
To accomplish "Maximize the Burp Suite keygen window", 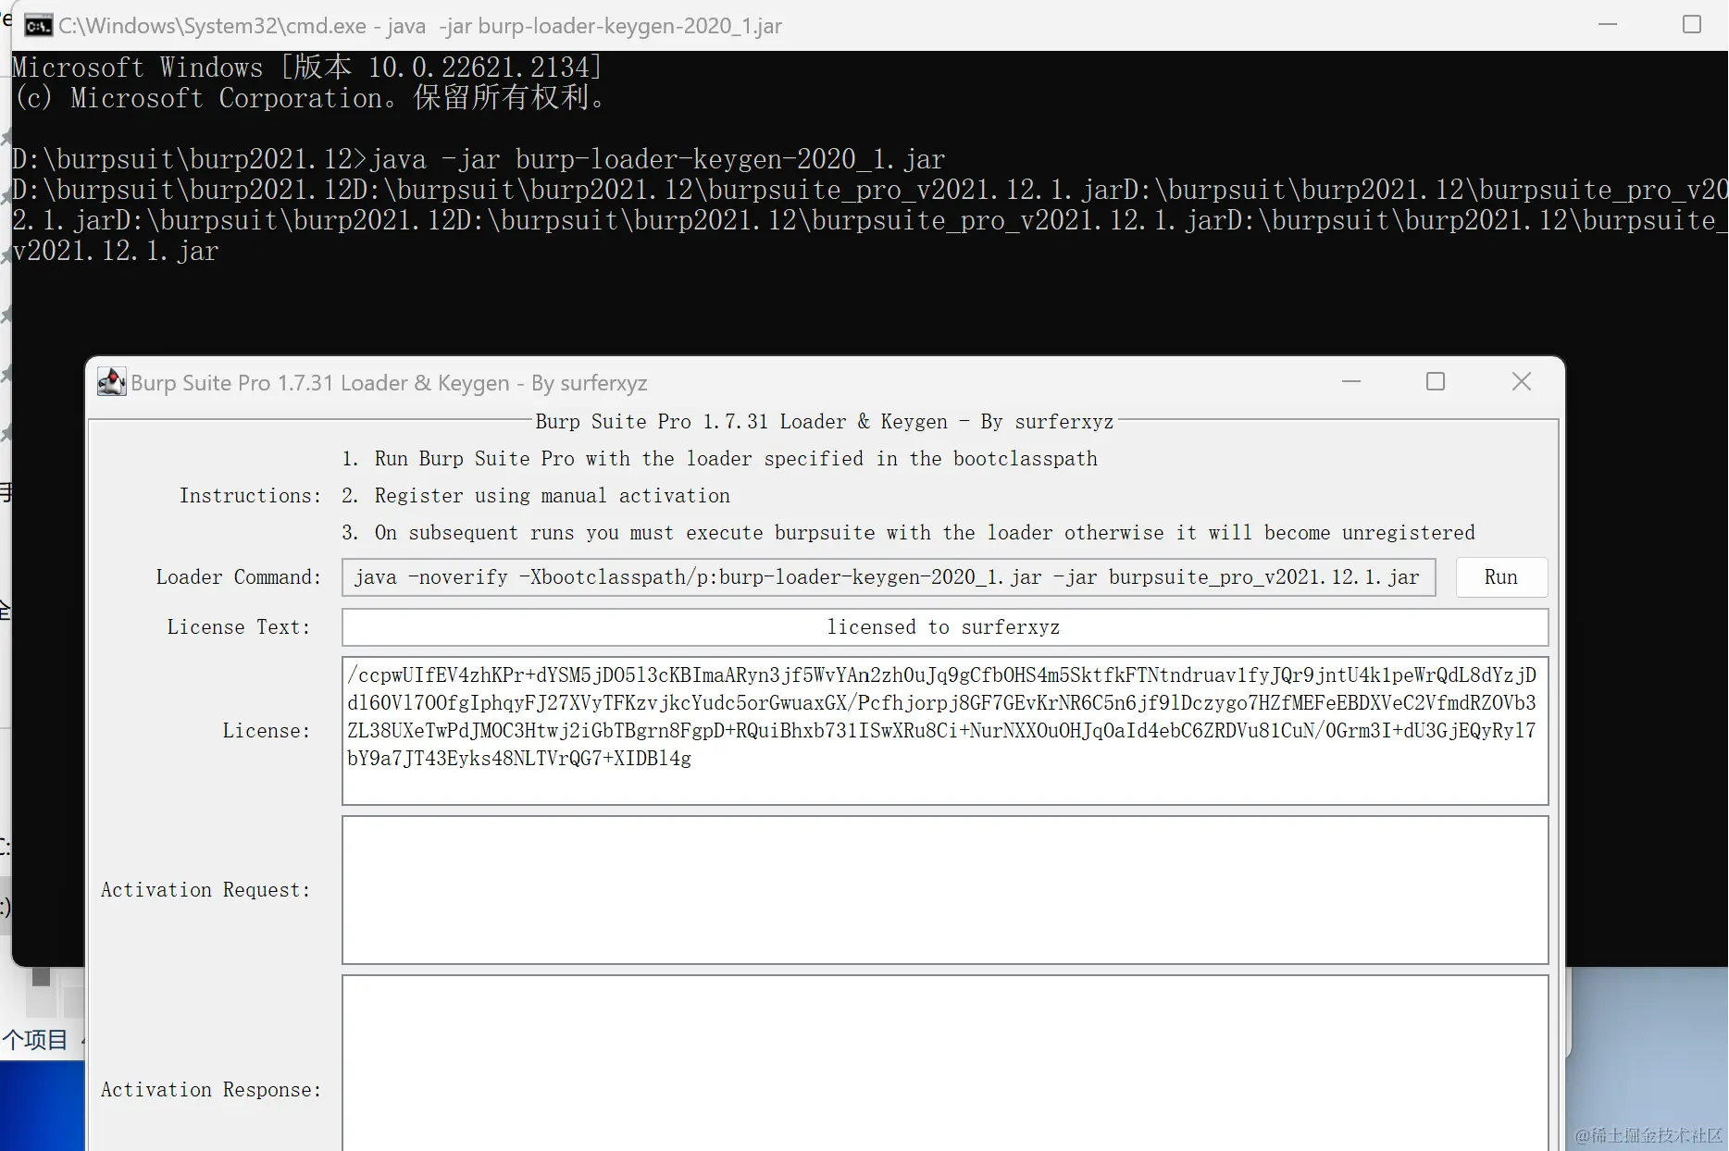I will coord(1436,382).
